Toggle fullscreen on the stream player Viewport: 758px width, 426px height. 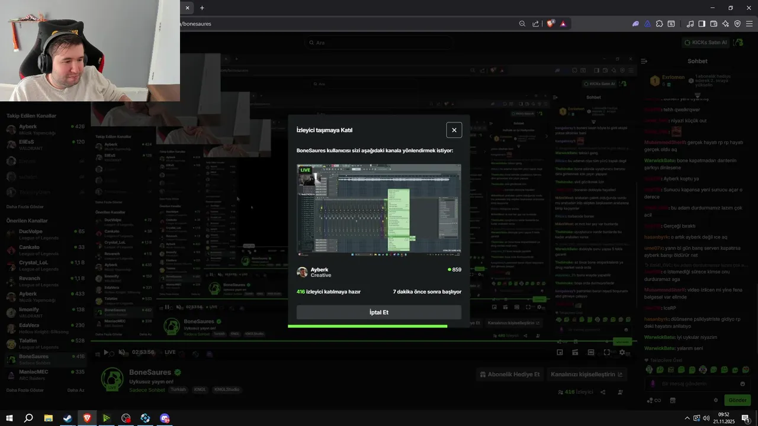(606, 352)
